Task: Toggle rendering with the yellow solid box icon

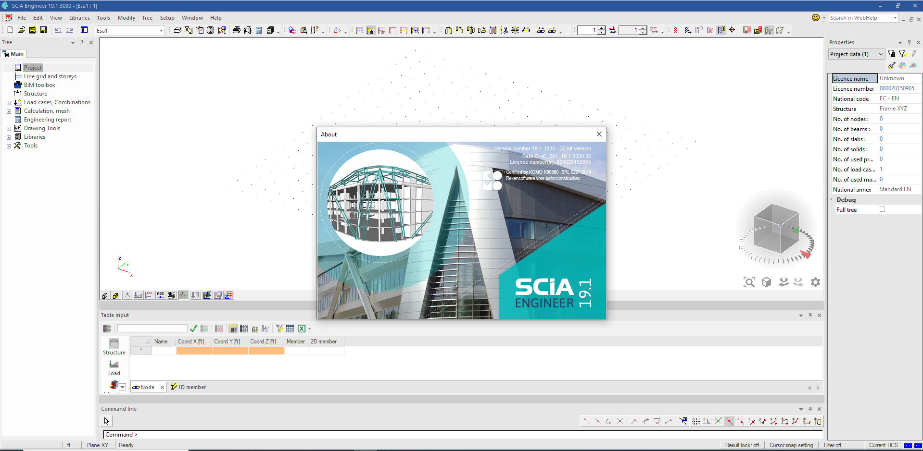Action: click(x=115, y=295)
